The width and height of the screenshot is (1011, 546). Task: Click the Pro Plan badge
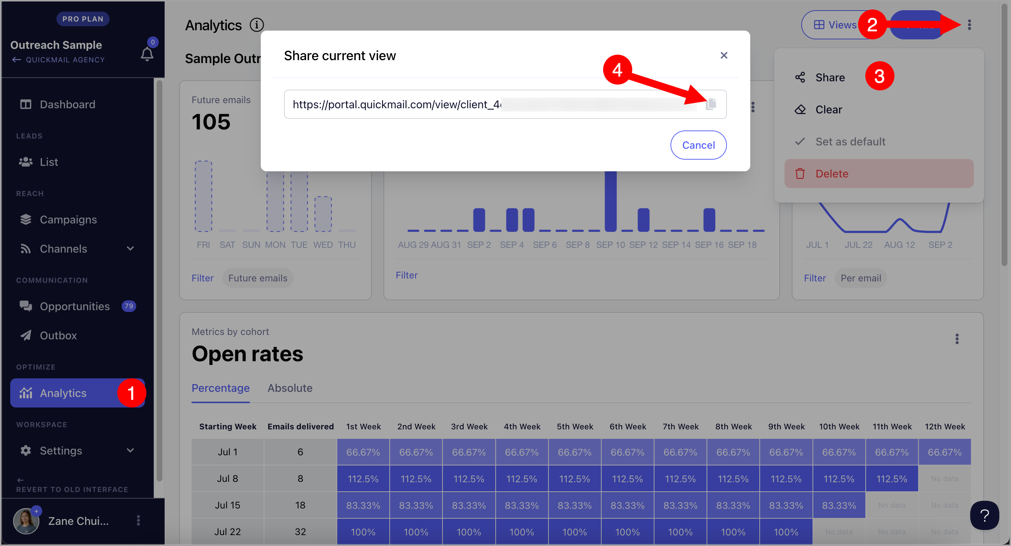83,19
